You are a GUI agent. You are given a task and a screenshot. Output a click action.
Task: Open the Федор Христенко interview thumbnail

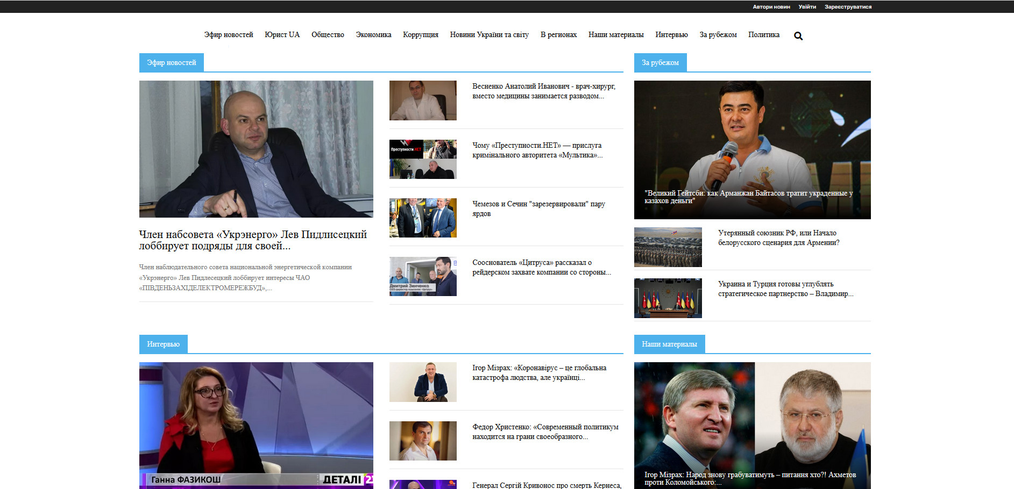click(x=423, y=441)
